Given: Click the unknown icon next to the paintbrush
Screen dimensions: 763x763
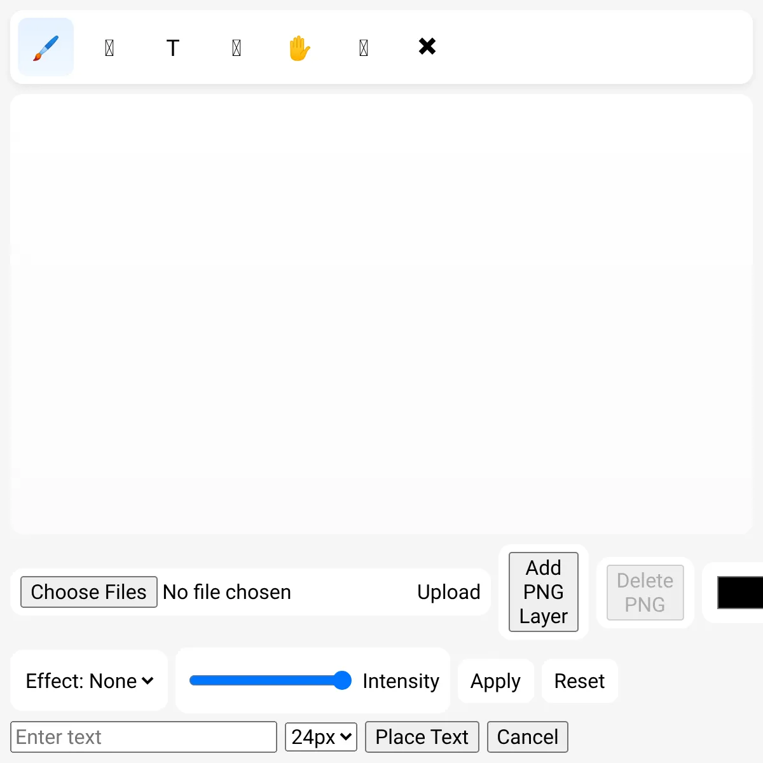Looking at the screenshot, I should (109, 47).
